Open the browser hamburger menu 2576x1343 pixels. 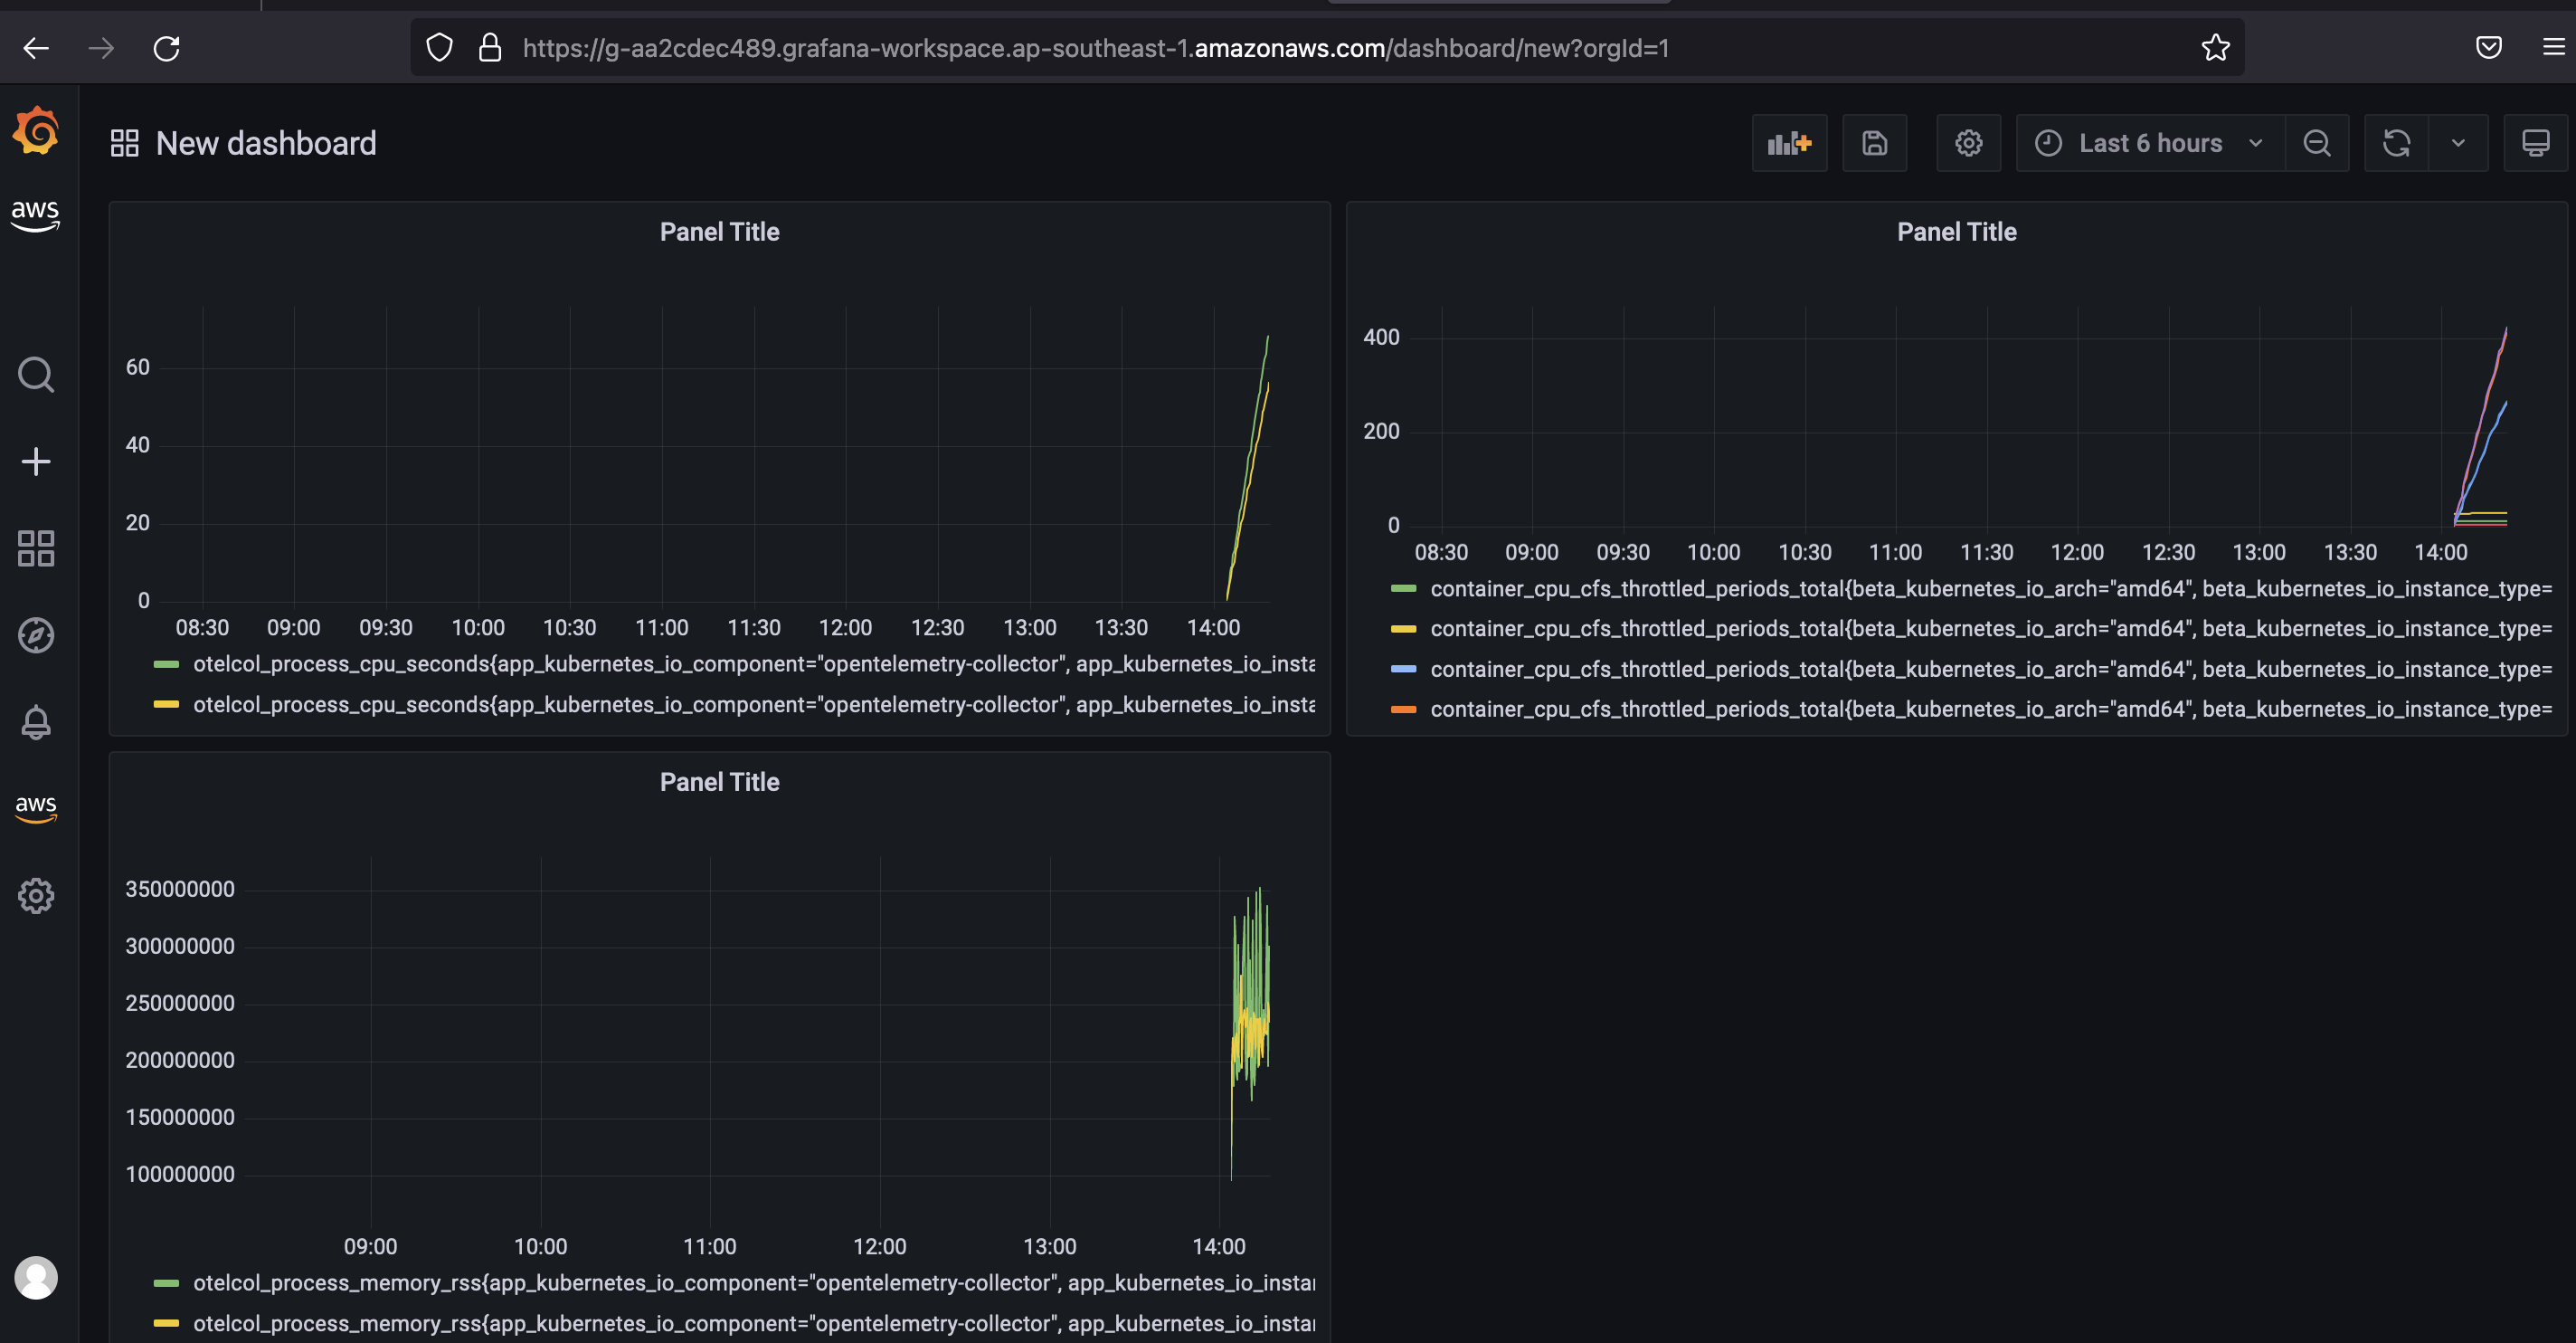click(2553, 48)
